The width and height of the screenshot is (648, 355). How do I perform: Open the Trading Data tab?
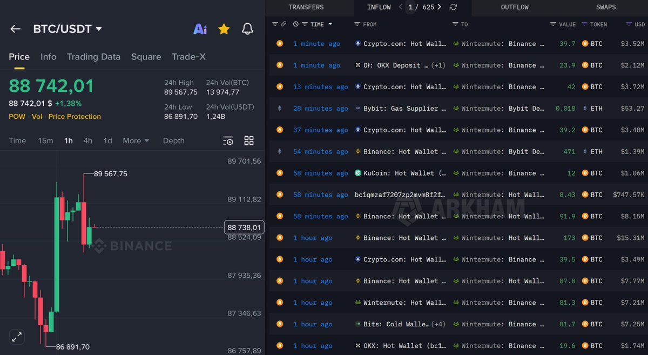point(93,57)
